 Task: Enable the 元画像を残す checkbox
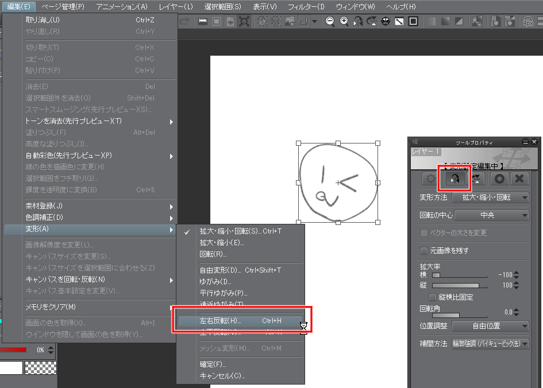[424, 251]
